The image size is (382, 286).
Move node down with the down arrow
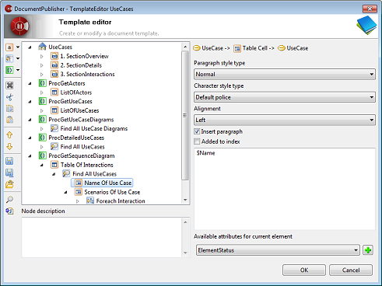point(9,147)
